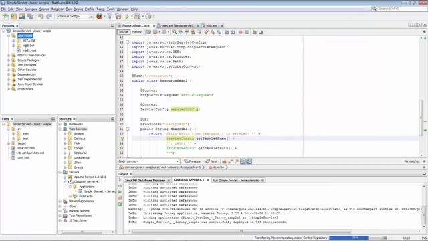Expand the WEB-INF folder in Projects
Screen dimensions: 428x241
13,46
